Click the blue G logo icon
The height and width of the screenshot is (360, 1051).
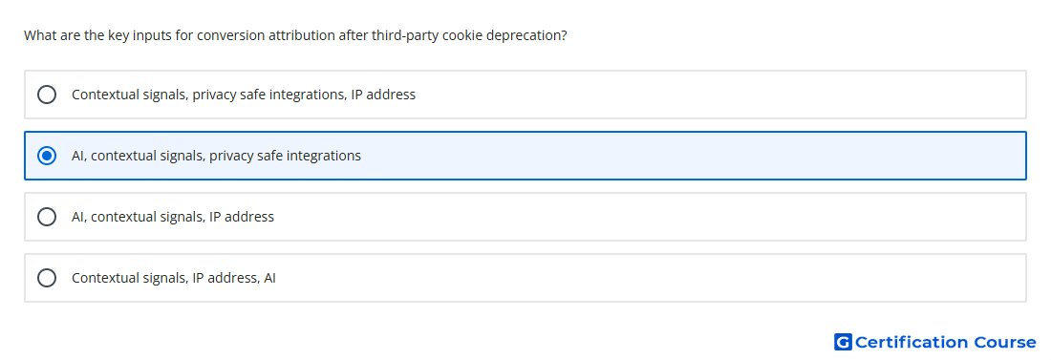tap(843, 342)
